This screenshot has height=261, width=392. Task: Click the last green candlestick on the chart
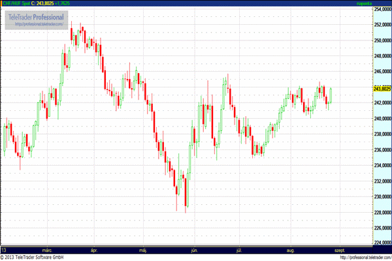coord(331,95)
